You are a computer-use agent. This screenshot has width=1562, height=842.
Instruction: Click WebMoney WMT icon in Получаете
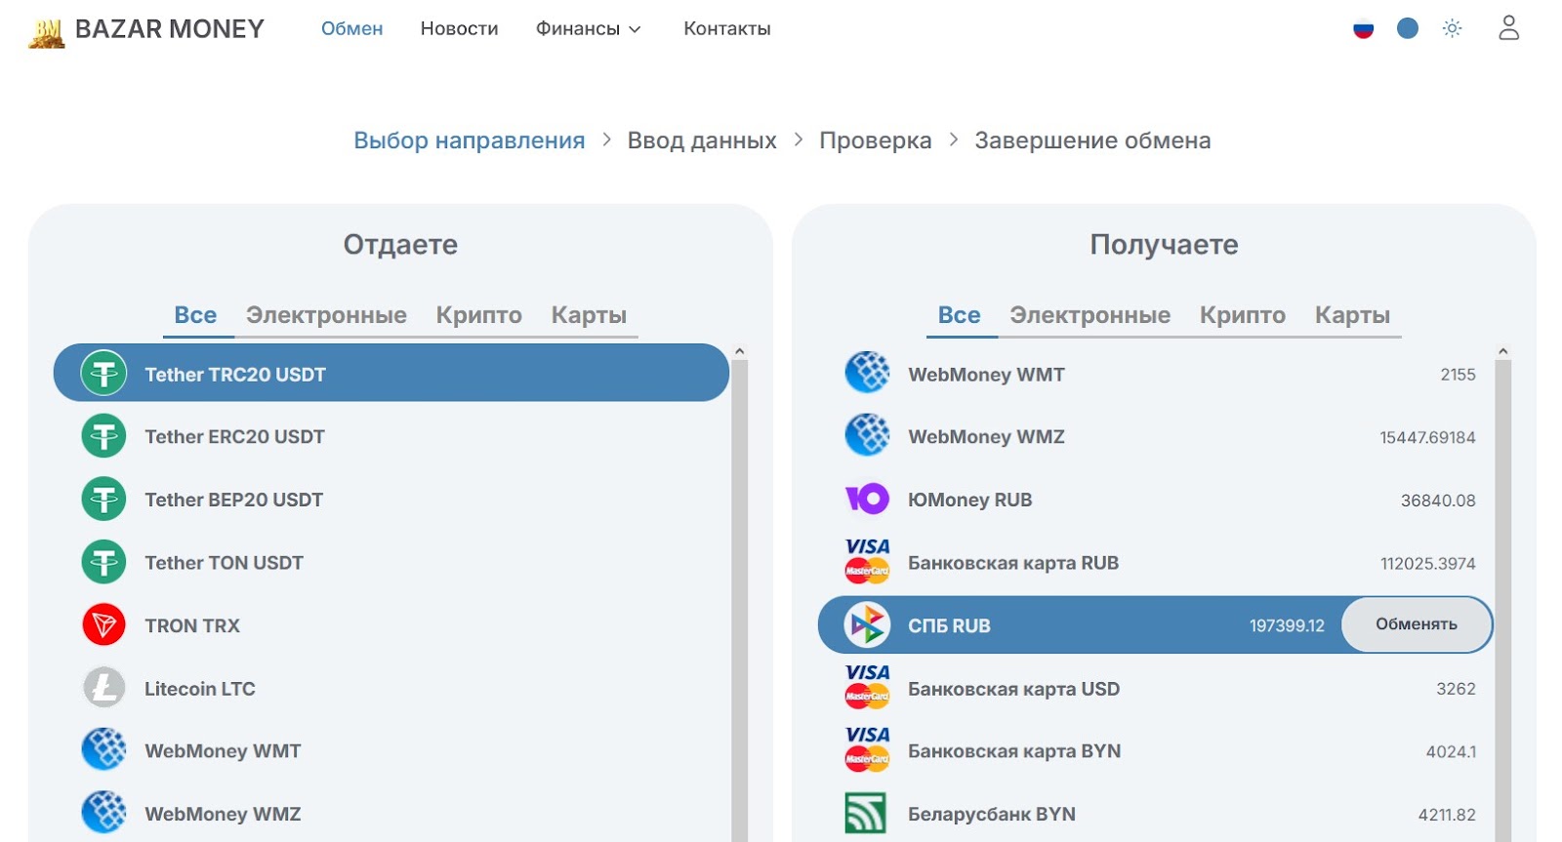tap(867, 373)
